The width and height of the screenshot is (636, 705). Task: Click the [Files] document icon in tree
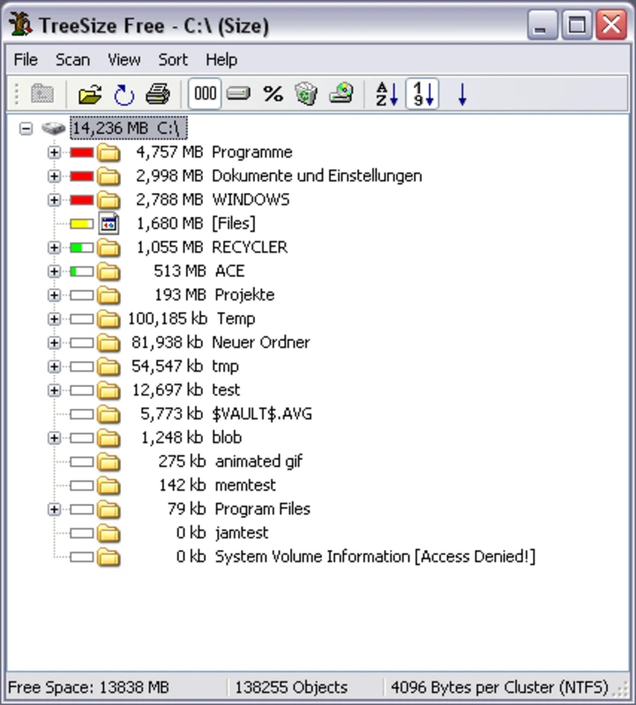tap(108, 224)
